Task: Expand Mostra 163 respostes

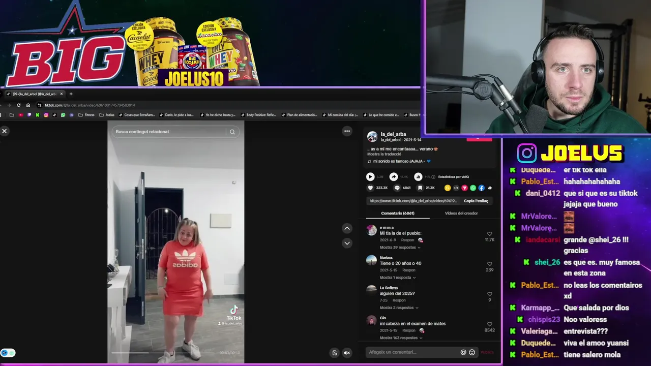Action: [x=401, y=338]
